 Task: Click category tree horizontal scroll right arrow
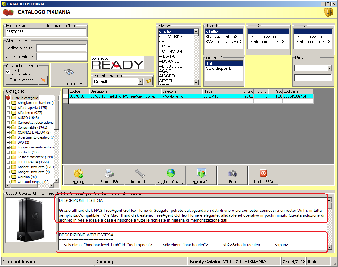click(51, 185)
